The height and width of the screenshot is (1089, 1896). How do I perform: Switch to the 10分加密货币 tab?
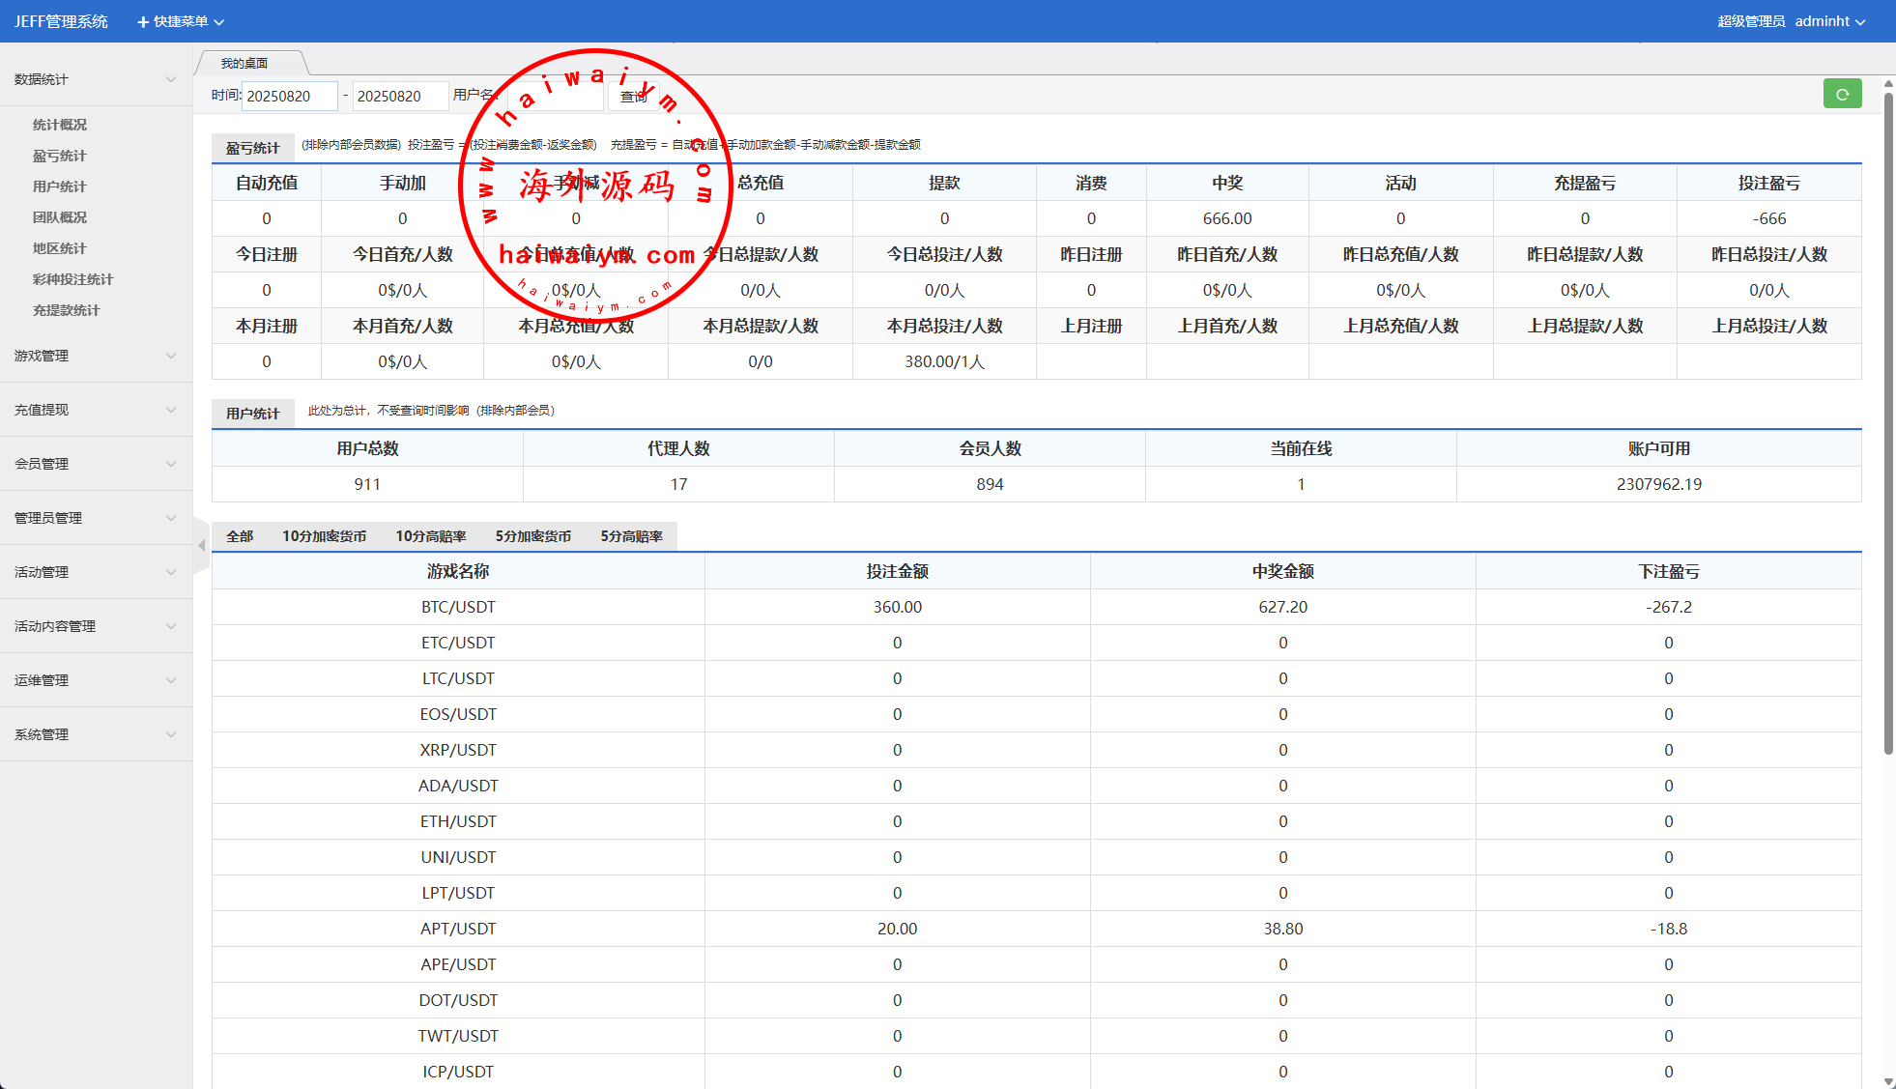tap(324, 536)
